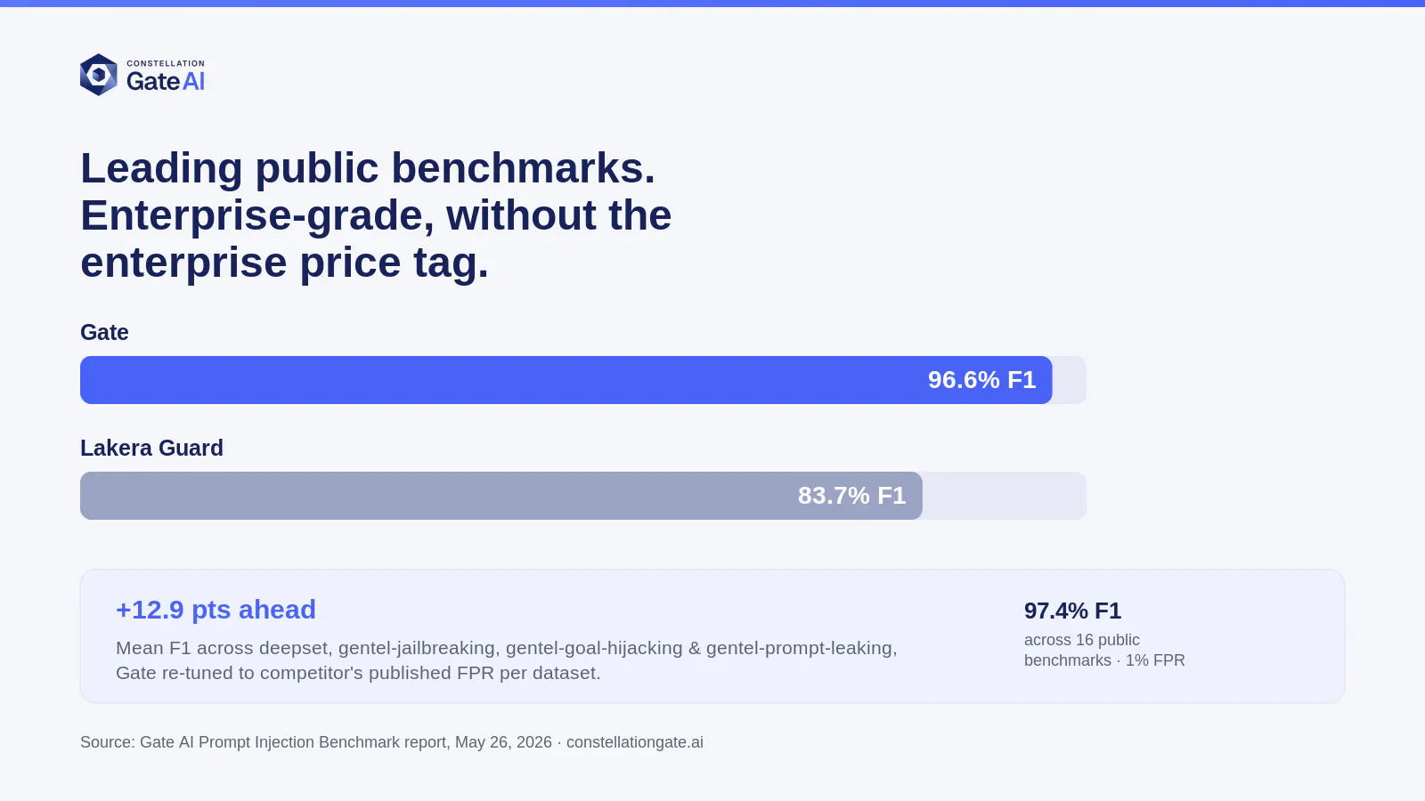Click the Constellation Gate AI wordmark

[x=166, y=77]
